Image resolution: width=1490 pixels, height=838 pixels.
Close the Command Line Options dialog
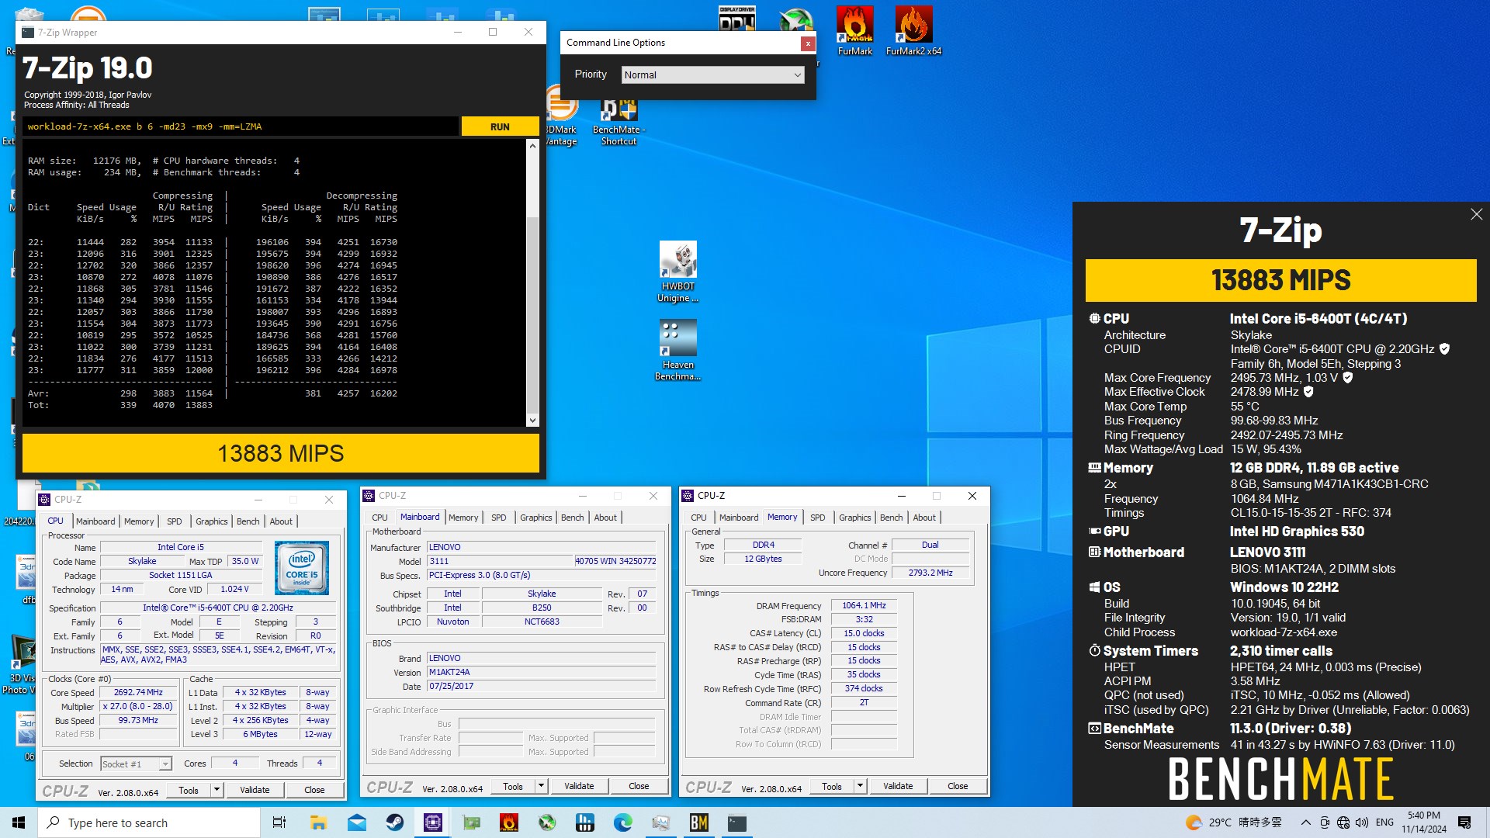tap(808, 43)
